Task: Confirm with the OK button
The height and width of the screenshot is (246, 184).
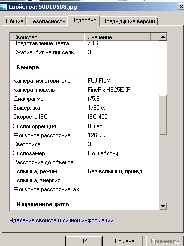Action: tap(84, 241)
